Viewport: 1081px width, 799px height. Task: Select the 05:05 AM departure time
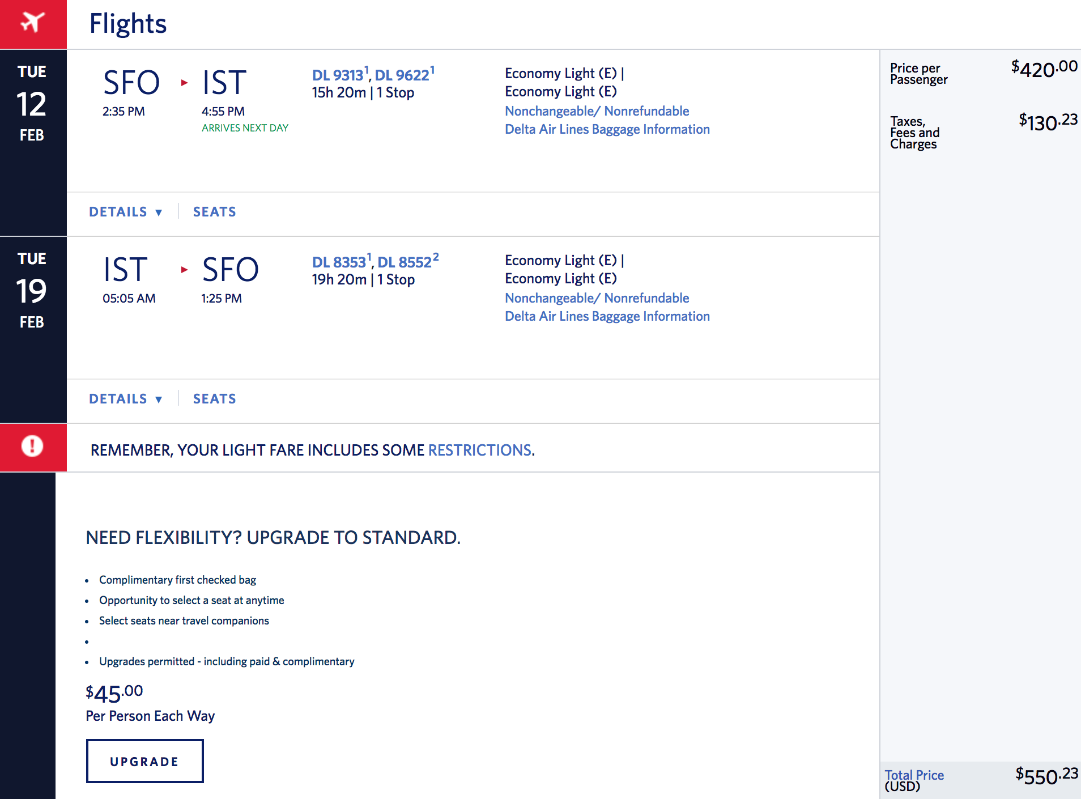click(x=129, y=299)
